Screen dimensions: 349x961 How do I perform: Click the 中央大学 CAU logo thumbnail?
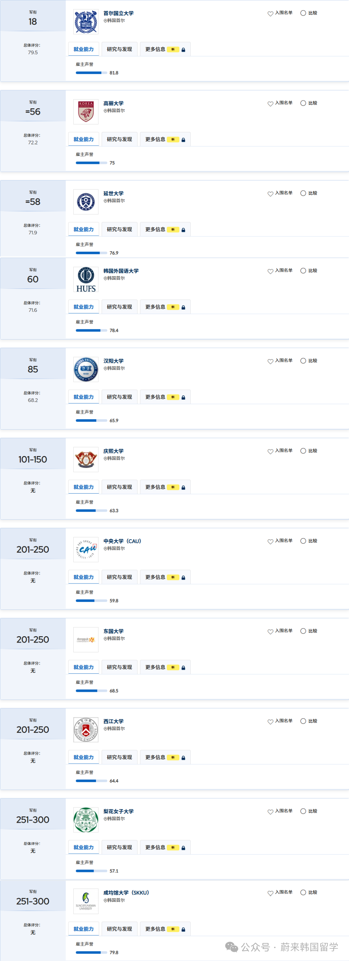(x=86, y=550)
